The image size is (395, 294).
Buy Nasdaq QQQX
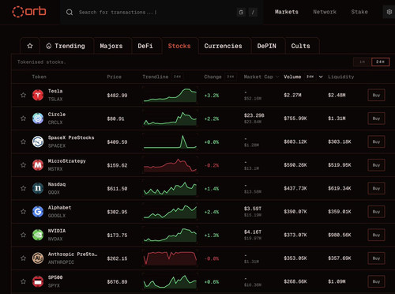coord(376,188)
